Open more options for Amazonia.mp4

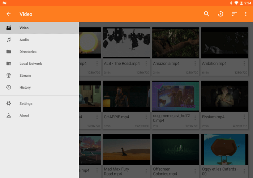(x=195, y=64)
